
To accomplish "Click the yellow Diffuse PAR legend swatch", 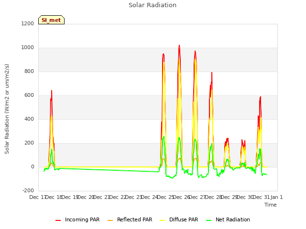I will (163, 220).
